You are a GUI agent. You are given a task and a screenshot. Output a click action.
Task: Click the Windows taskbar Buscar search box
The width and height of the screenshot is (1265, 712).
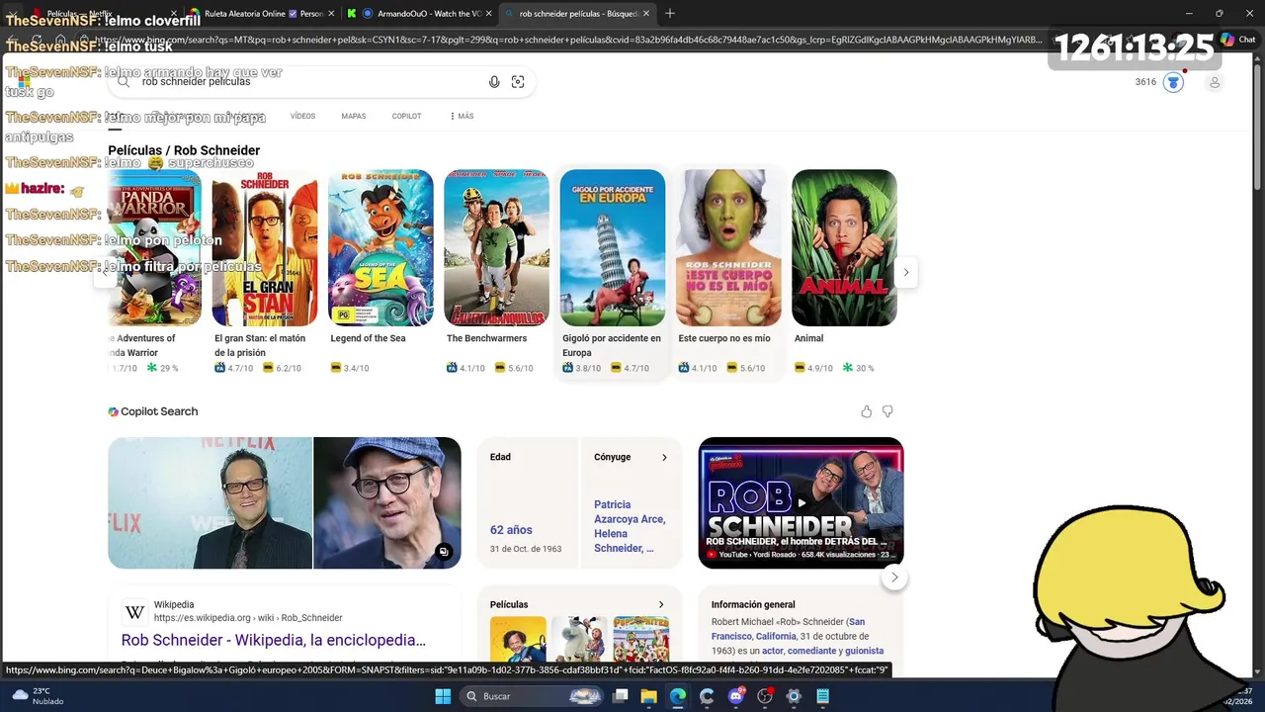click(534, 696)
